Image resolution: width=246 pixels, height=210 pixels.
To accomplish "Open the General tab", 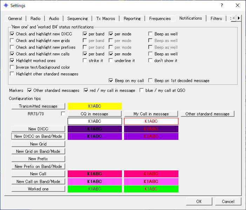I will point(15,19).
